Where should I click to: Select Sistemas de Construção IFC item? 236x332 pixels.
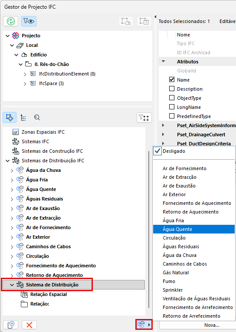(x=52, y=151)
